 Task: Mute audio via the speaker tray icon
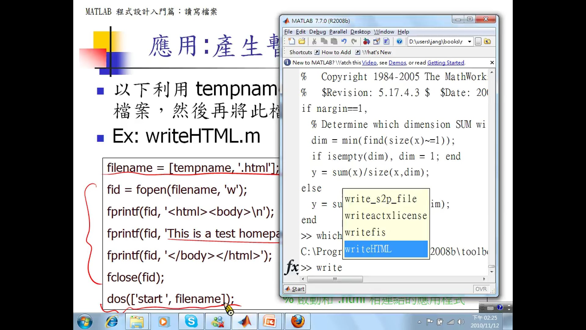461,321
